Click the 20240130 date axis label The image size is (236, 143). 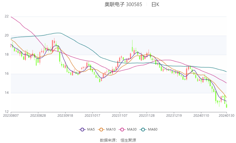(x=227, y=116)
